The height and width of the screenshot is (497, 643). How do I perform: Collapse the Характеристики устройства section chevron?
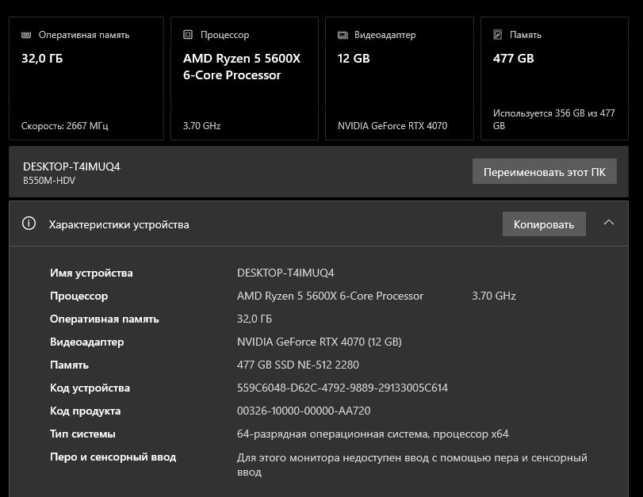coord(609,222)
